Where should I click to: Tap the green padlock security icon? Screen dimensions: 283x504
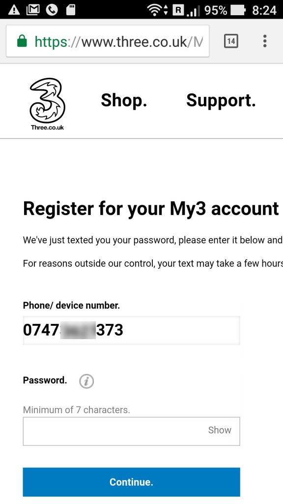pyautogui.click(x=22, y=41)
